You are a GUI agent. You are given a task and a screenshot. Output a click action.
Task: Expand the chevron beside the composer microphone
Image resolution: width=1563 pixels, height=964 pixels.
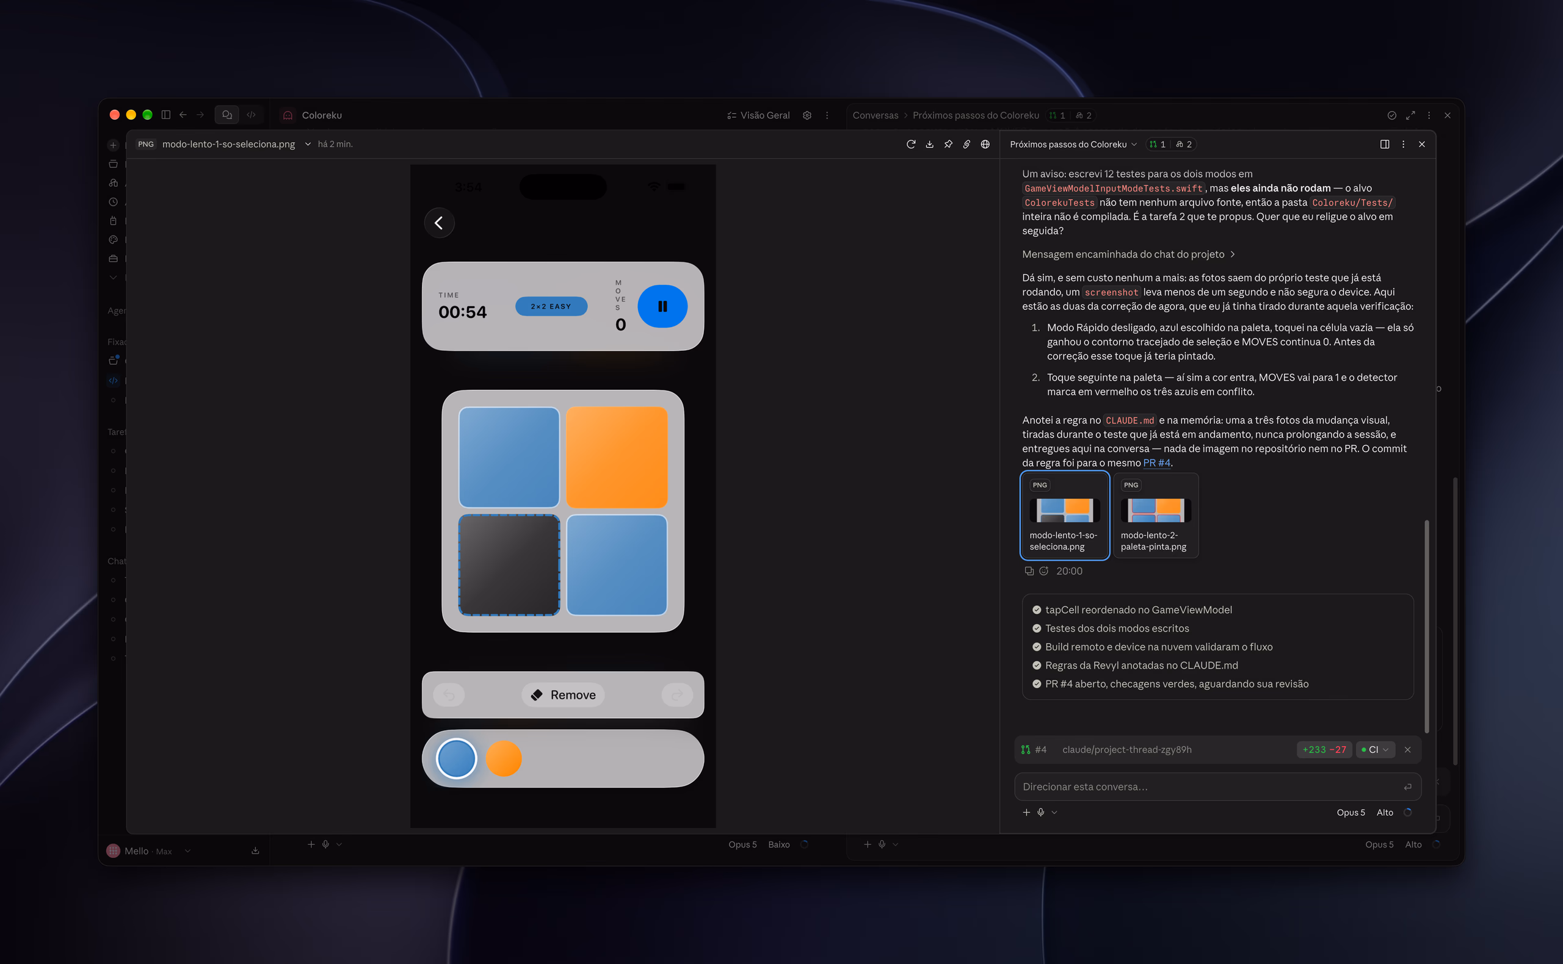pos(1054,812)
